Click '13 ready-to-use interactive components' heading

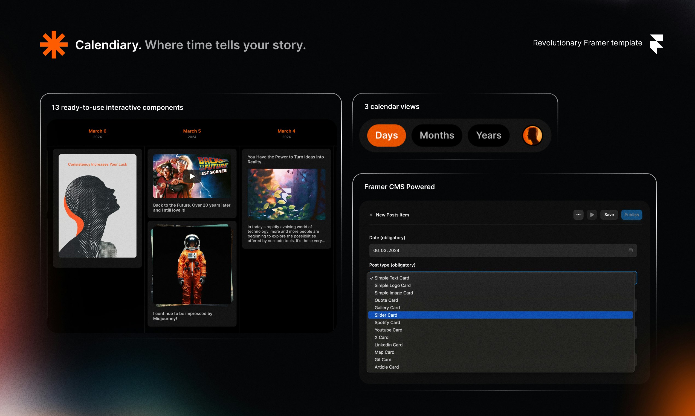[x=117, y=108]
